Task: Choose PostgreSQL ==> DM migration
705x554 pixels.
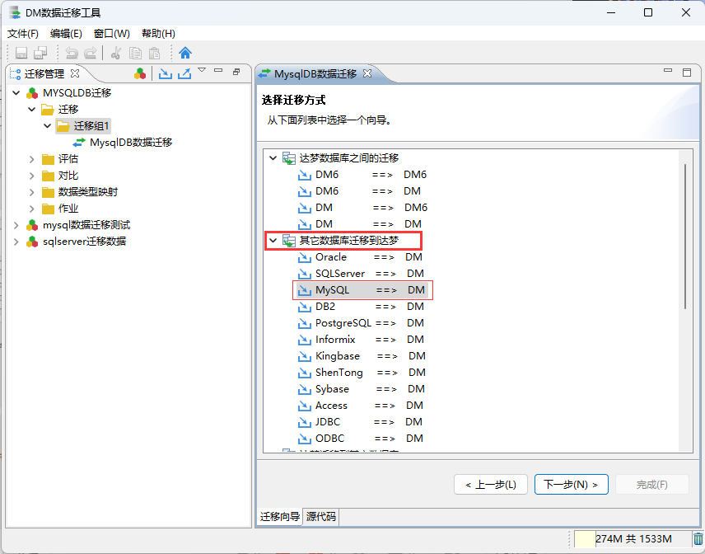Action: tap(361, 323)
